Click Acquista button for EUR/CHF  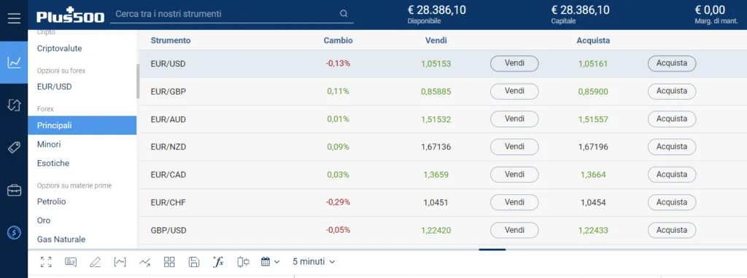tap(672, 202)
